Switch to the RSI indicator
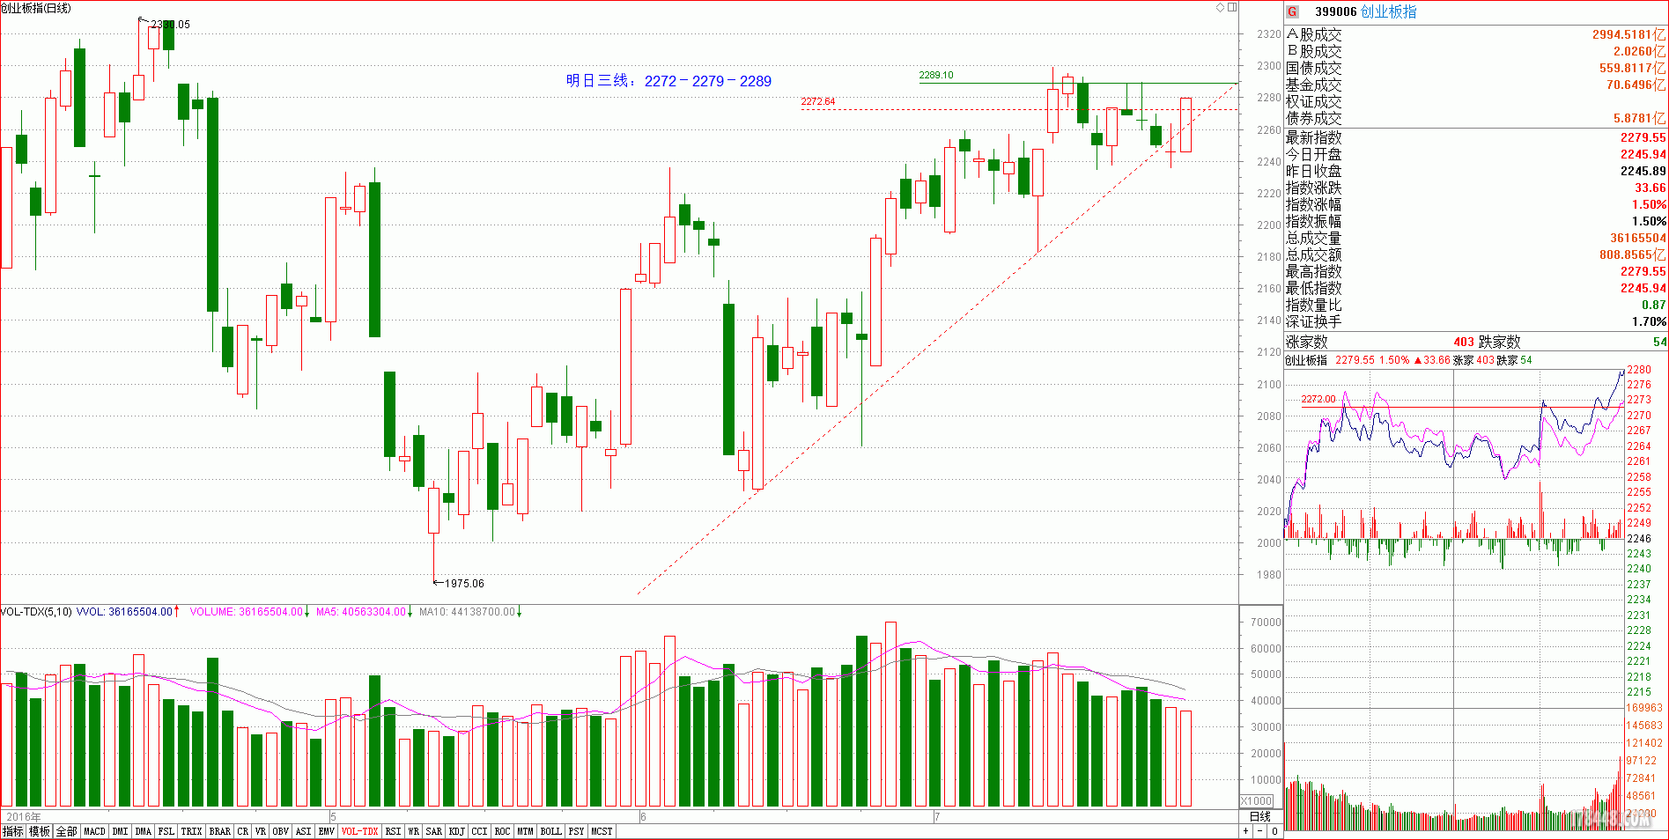This screenshot has width=1669, height=840. pyautogui.click(x=393, y=831)
